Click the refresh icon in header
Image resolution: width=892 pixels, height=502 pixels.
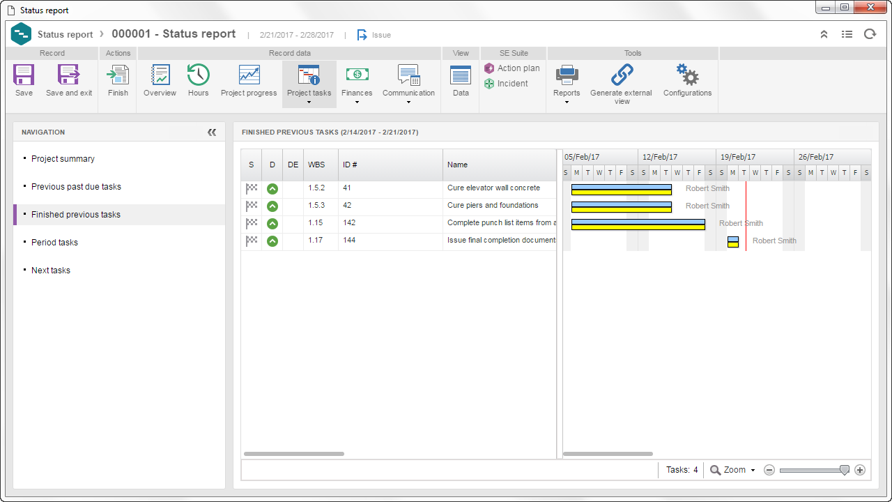(870, 34)
